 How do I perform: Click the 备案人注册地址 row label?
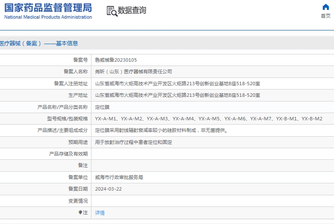[x=71, y=84]
